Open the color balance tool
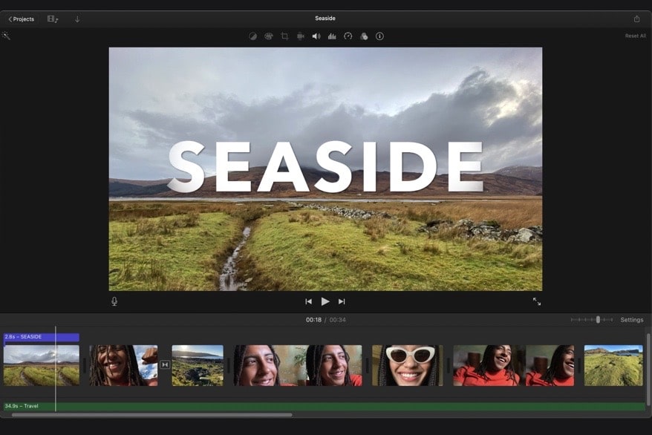The width and height of the screenshot is (652, 435). (x=252, y=36)
